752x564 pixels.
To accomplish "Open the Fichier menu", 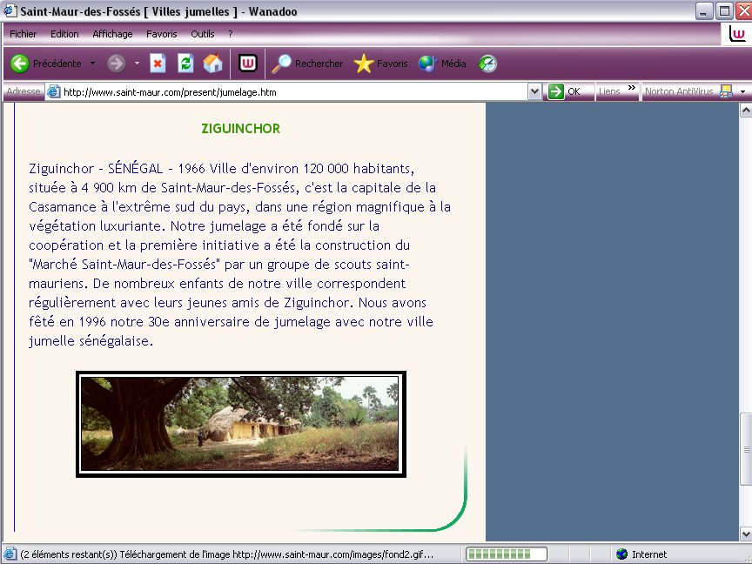I will pos(23,34).
